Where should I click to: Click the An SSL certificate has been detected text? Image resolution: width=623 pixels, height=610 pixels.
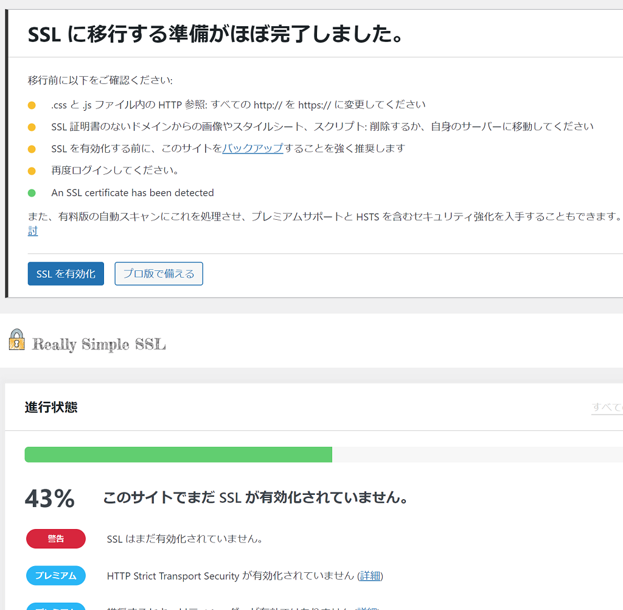coord(133,193)
